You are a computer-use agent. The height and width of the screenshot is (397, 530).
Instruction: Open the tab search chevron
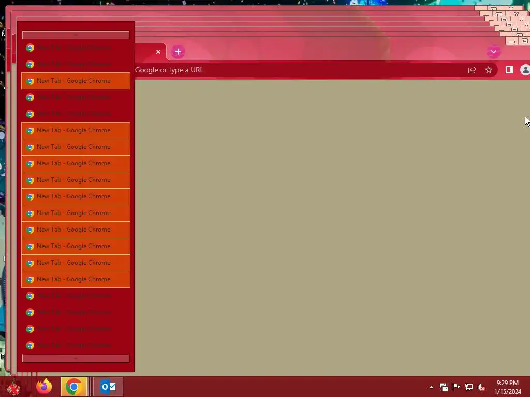pos(493,52)
